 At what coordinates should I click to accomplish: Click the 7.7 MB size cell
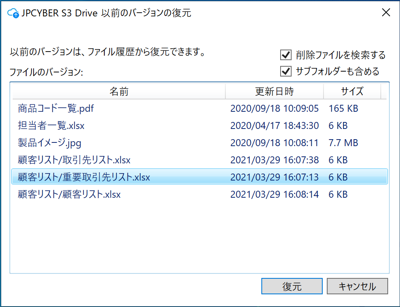(x=343, y=143)
